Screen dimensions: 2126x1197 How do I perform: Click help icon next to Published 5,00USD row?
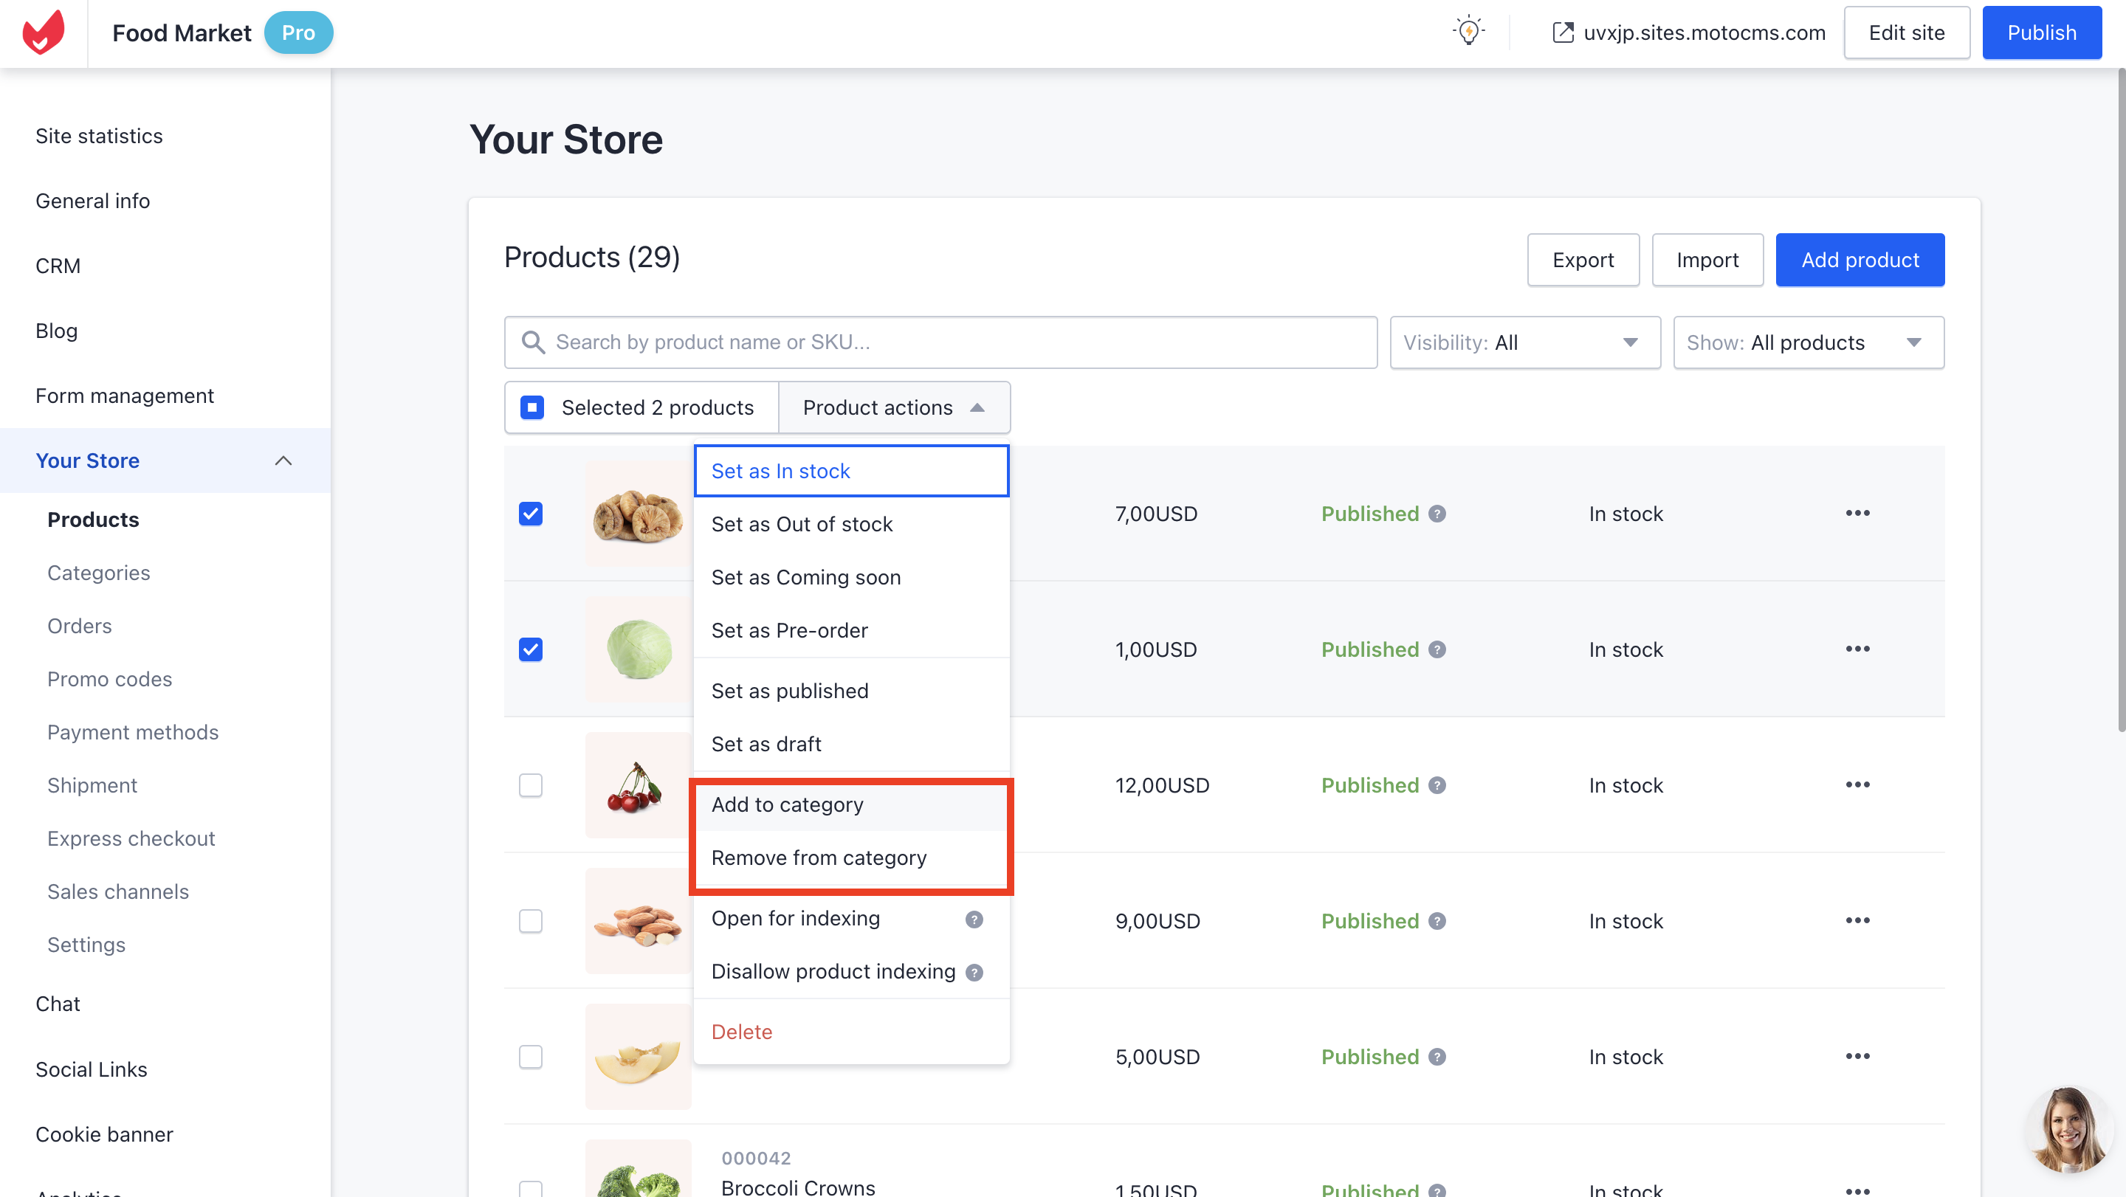point(1437,1057)
